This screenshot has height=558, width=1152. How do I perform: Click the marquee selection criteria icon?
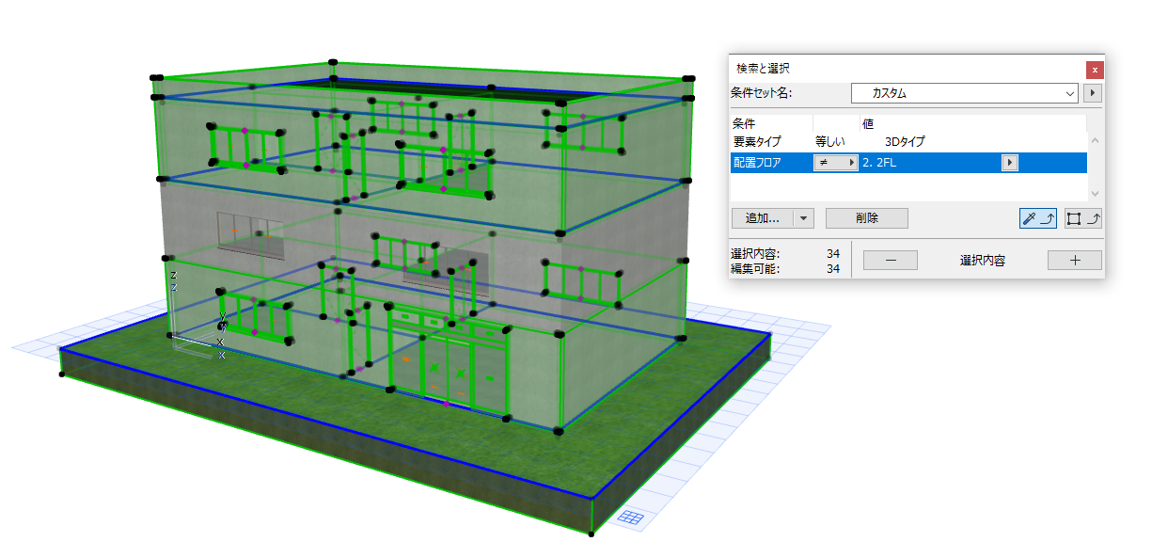point(1083,218)
